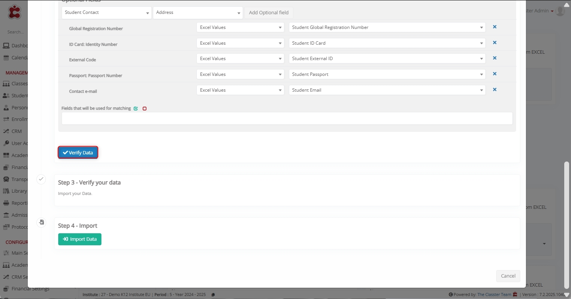Open Excel Values dropdown for External Code
571x299 pixels.
pyautogui.click(x=240, y=59)
